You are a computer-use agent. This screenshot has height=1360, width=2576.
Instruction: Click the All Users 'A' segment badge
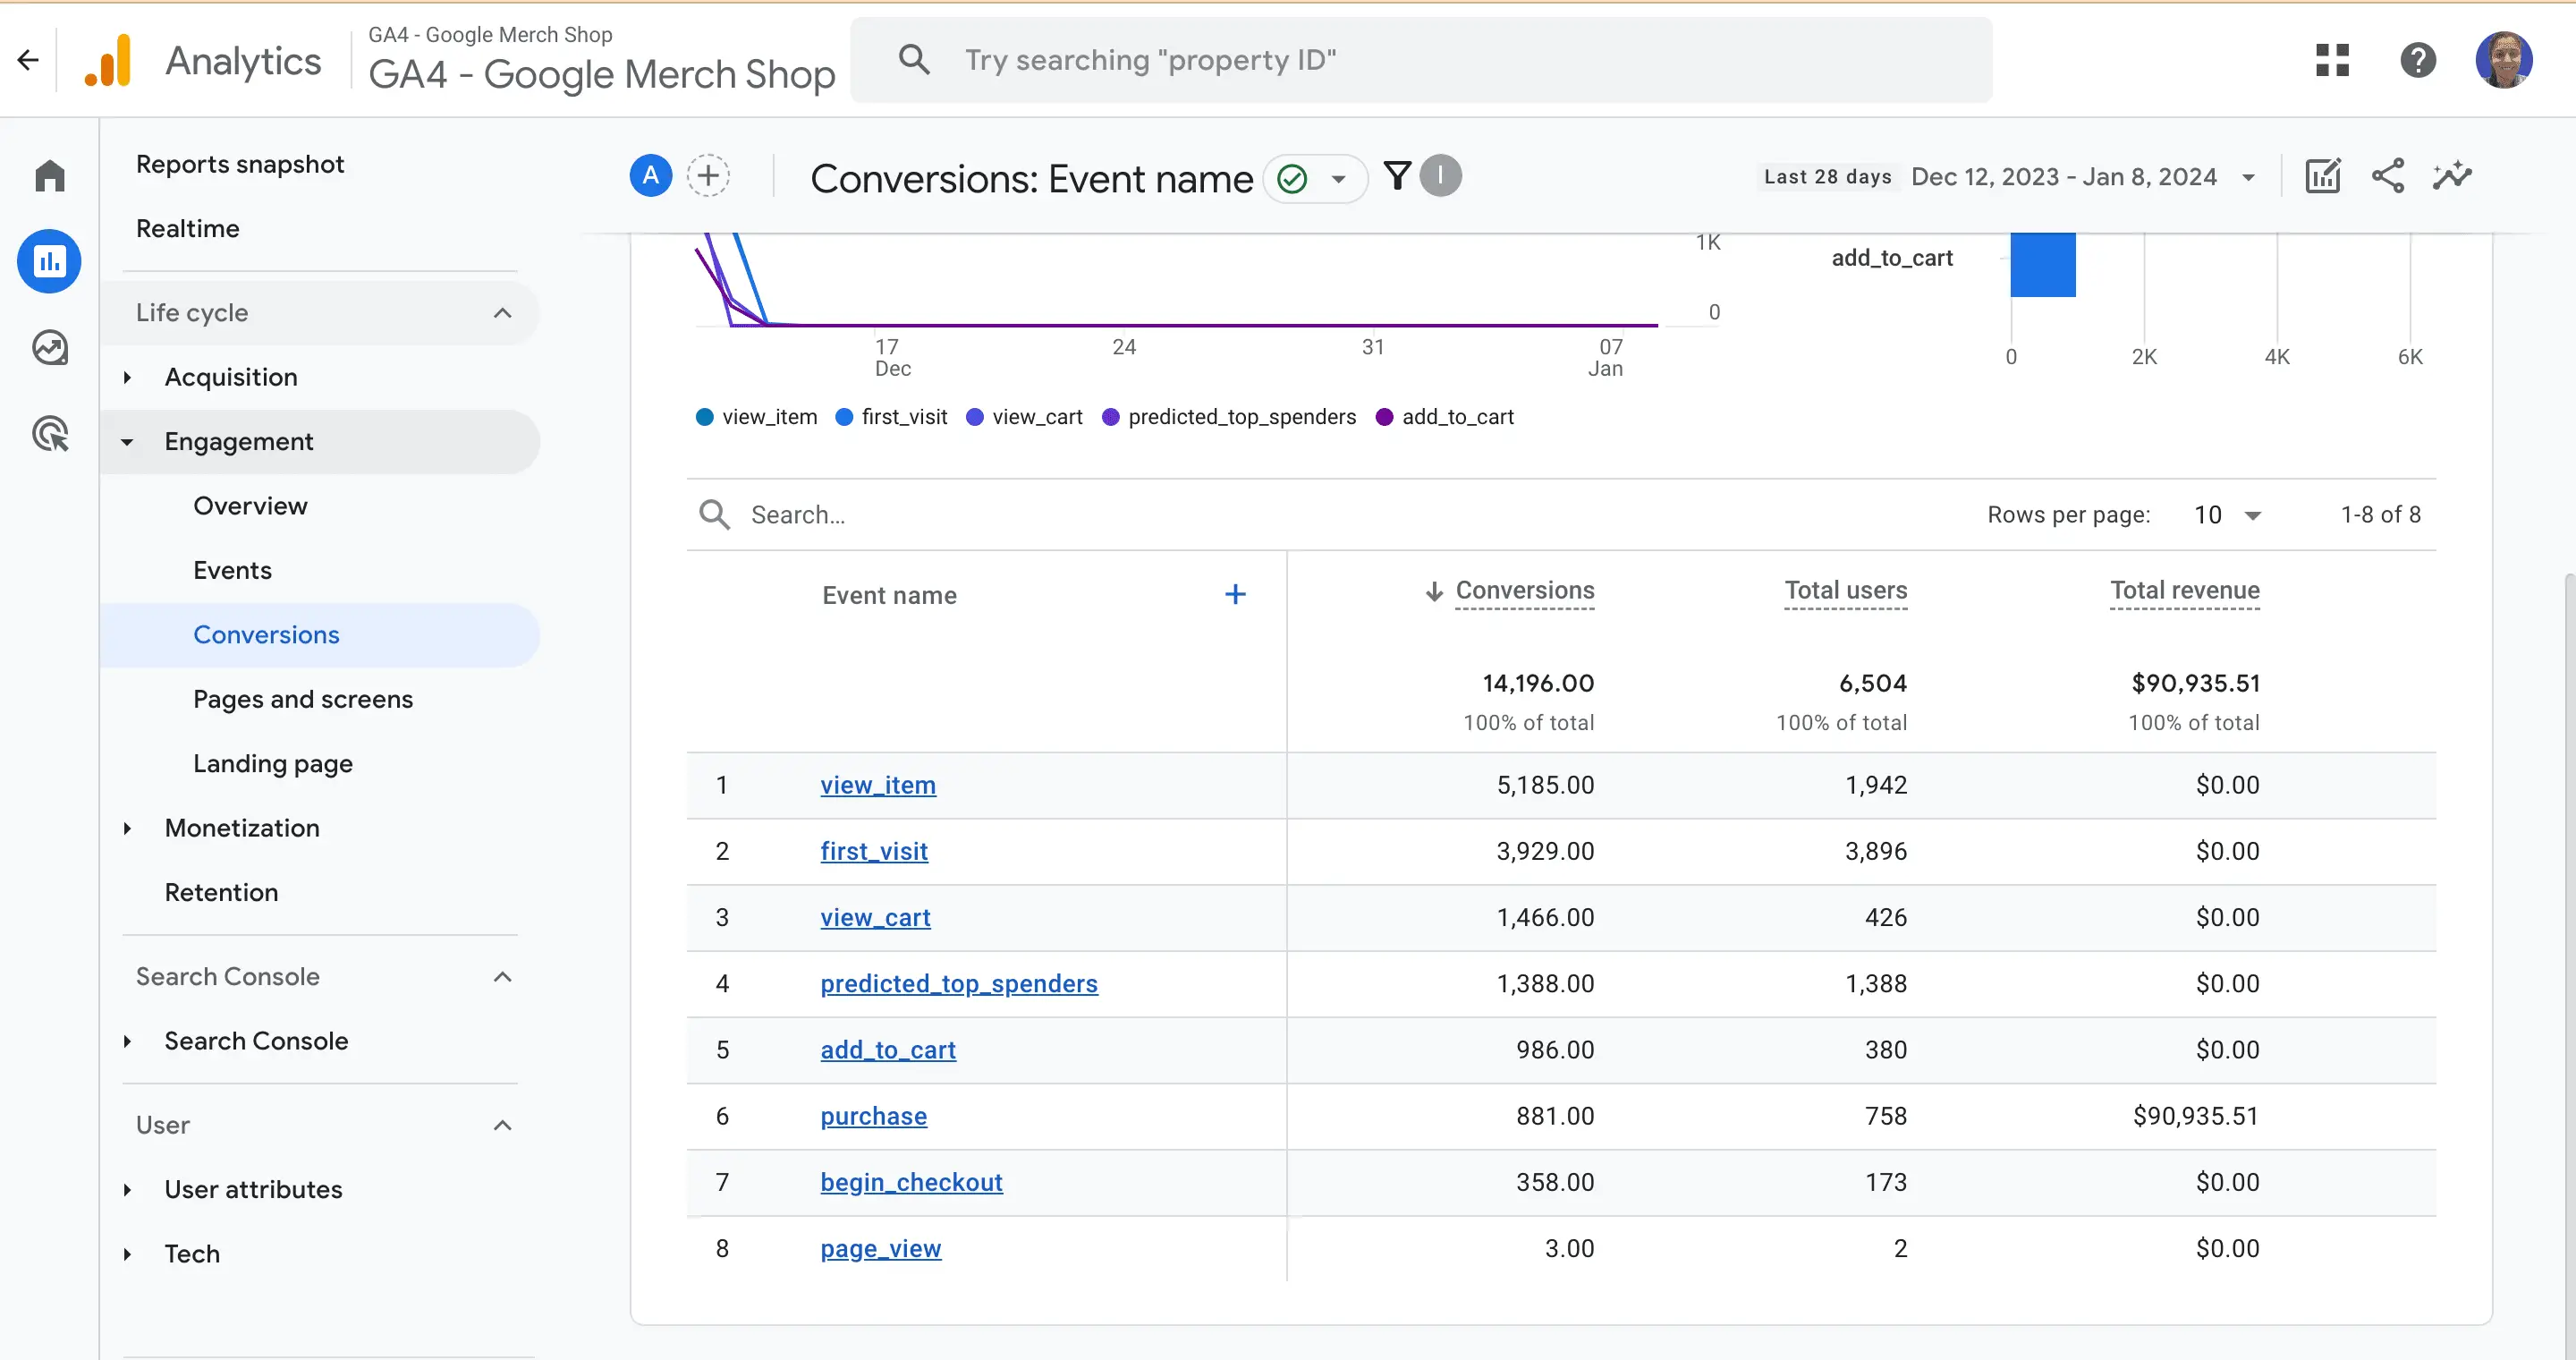[x=650, y=176]
